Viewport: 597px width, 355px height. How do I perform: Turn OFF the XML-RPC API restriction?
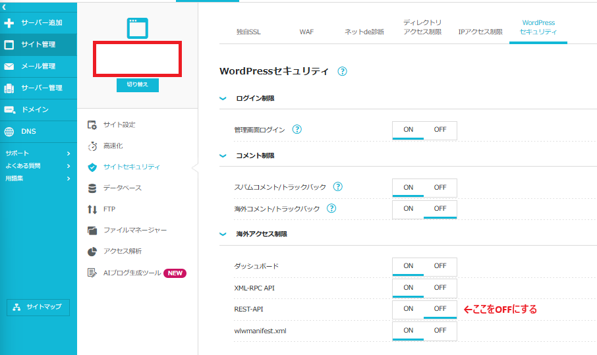pos(440,288)
